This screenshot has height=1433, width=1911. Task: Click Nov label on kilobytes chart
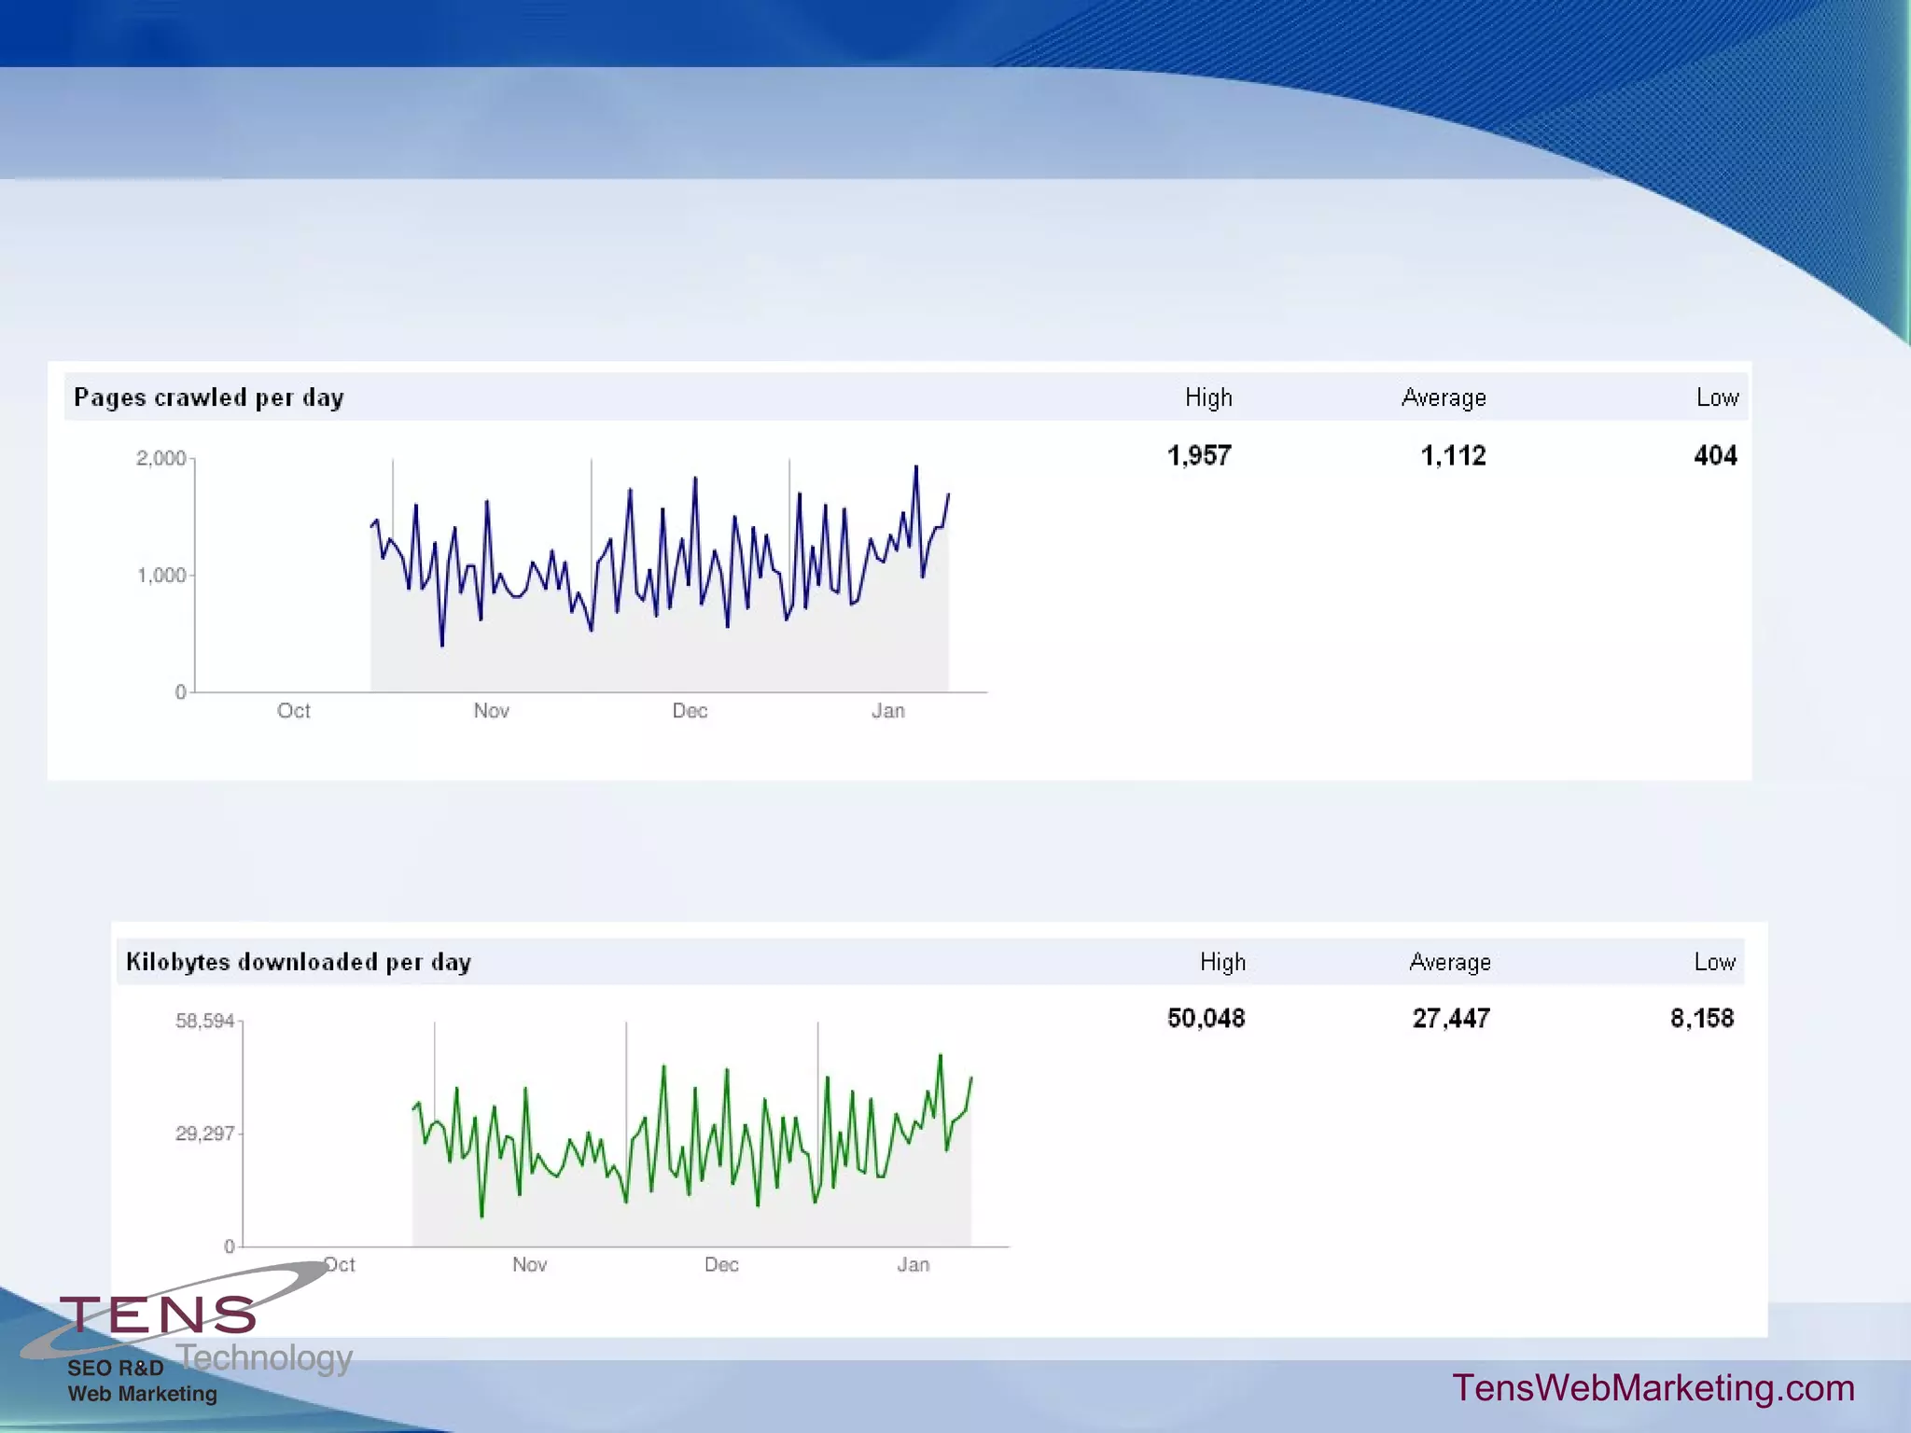pos(529,1265)
